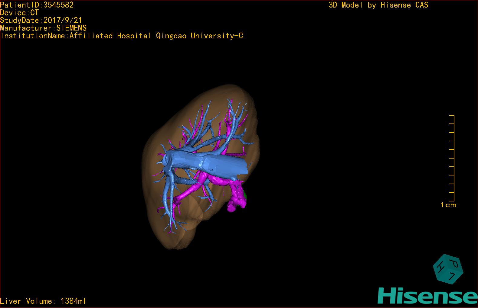This screenshot has height=308, width=478.
Task: Click the 1cm scale label
Action: 448,205
